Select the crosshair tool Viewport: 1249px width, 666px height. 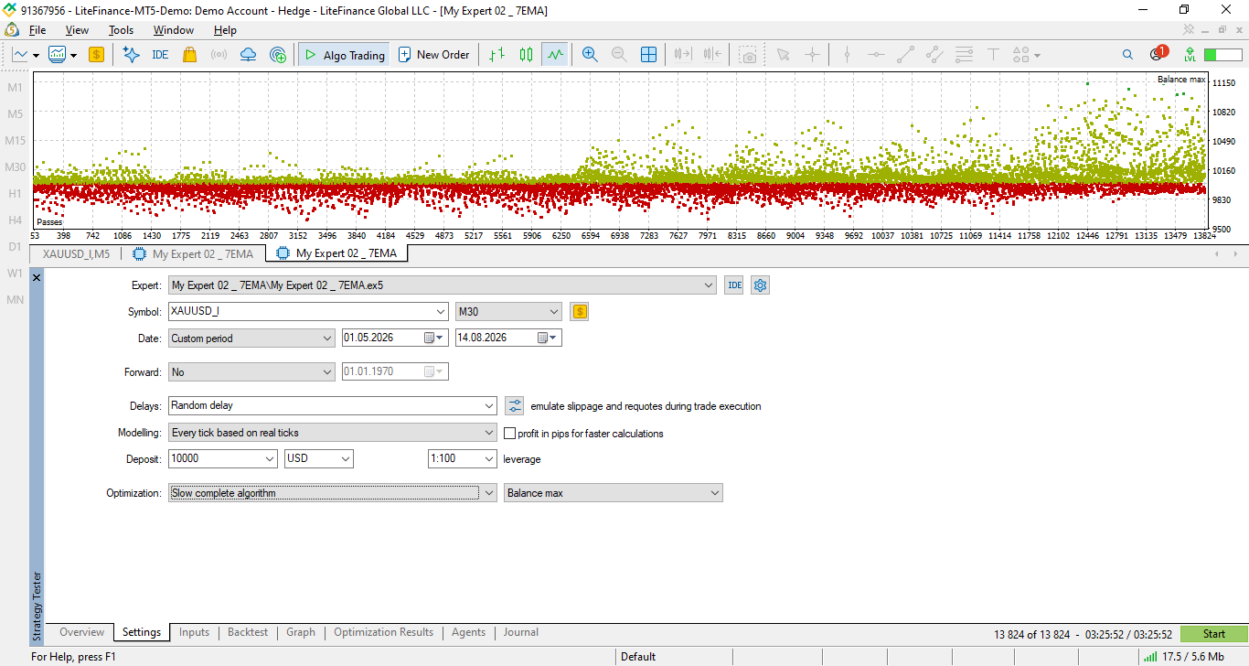click(812, 55)
